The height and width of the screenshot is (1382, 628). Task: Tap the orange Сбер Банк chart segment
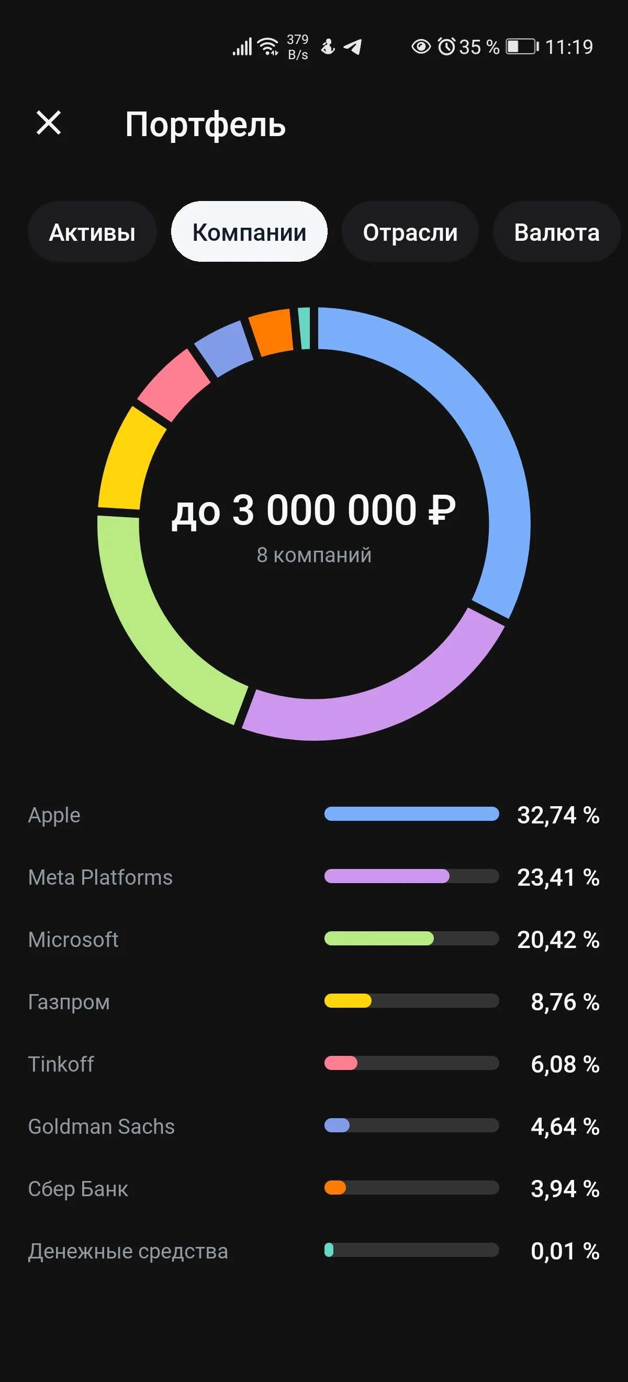pos(272,332)
